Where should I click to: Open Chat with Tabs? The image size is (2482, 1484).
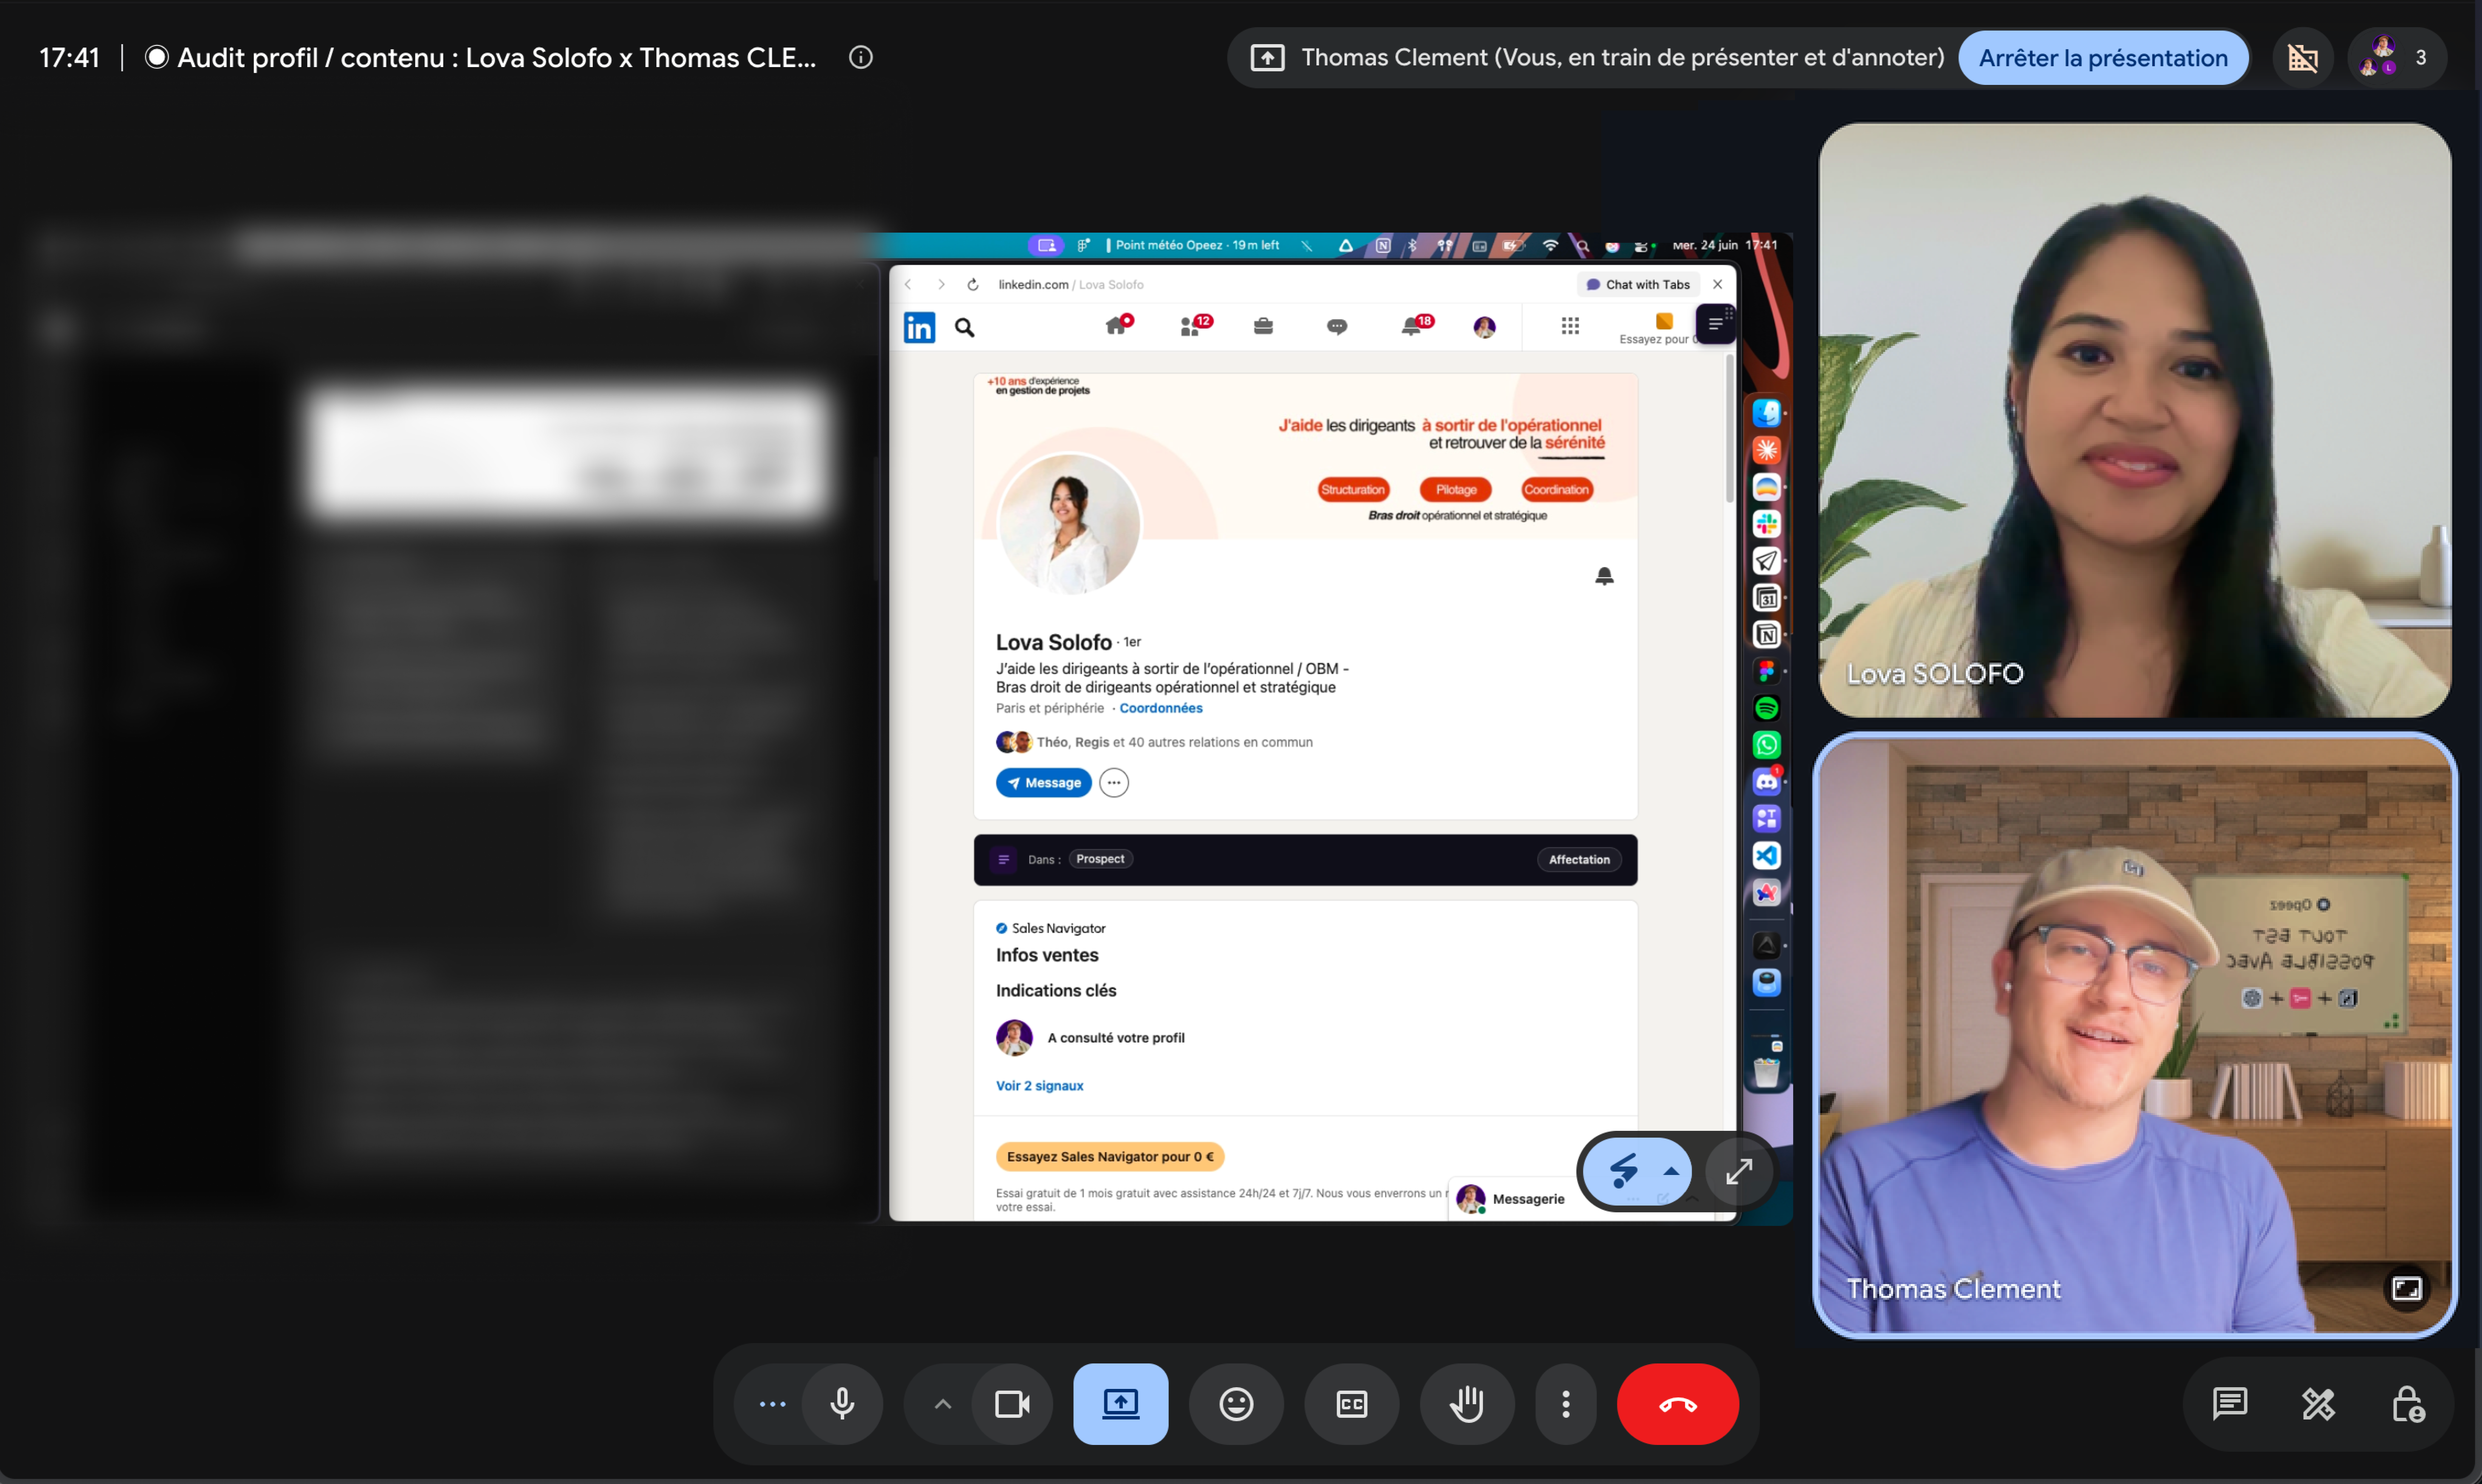pos(1639,284)
